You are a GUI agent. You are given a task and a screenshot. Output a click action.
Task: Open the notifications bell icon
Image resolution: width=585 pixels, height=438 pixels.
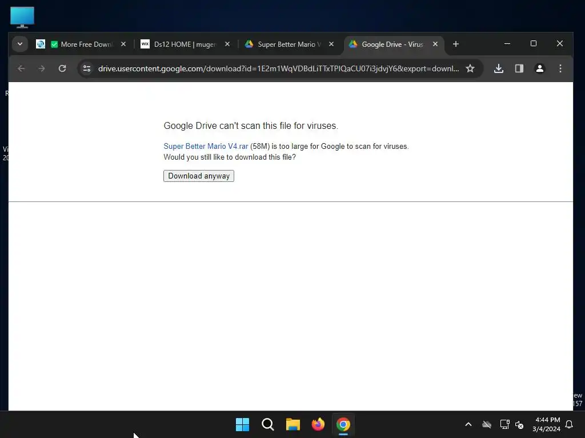click(x=570, y=424)
